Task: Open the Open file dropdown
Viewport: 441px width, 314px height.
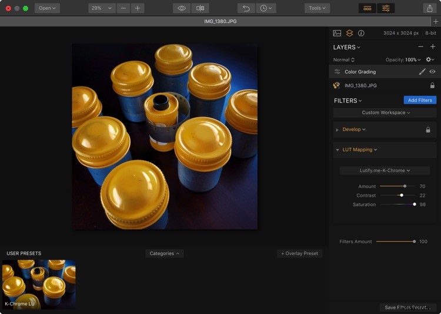Action: tap(47, 8)
